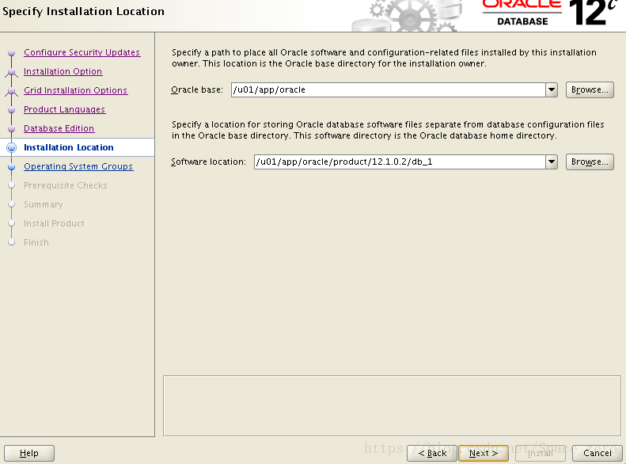Go back with the Back button
Screen dimensions: 626x464
coord(432,453)
